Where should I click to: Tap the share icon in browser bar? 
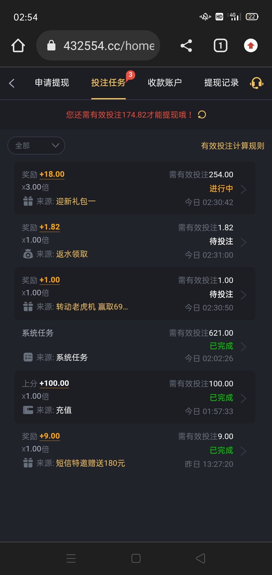(x=186, y=46)
